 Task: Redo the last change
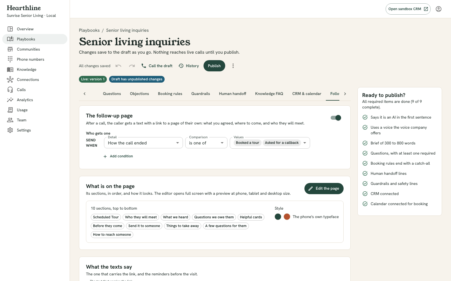pyautogui.click(x=132, y=66)
